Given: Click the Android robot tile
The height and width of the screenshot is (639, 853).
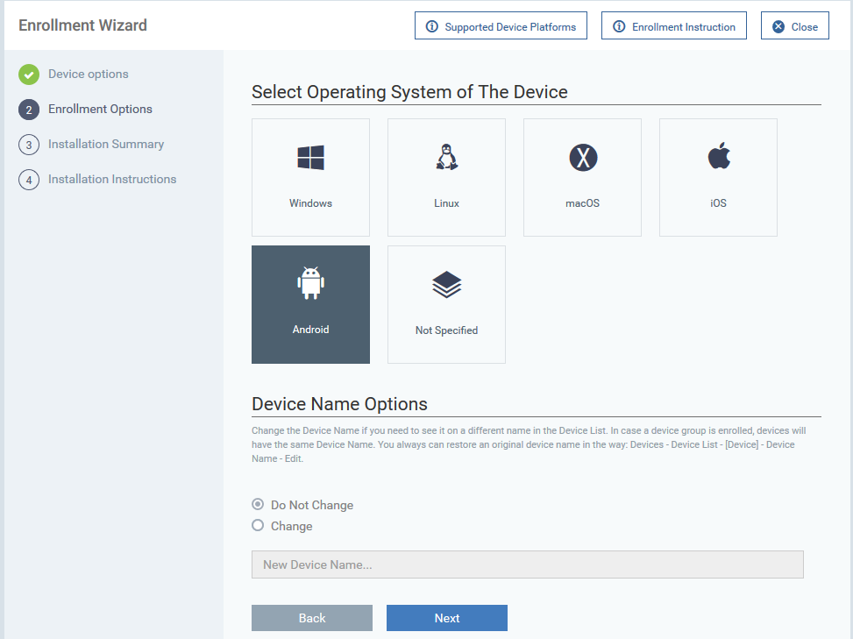Looking at the screenshot, I should tap(310, 304).
